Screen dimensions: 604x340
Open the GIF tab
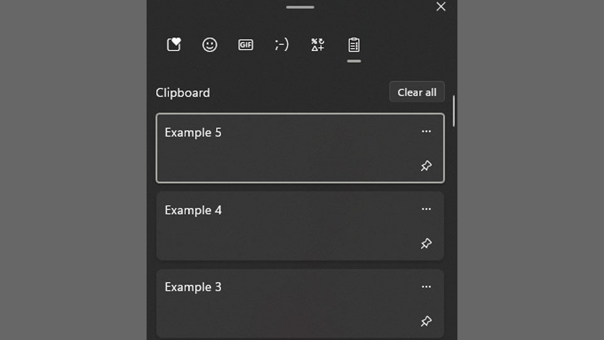(246, 45)
